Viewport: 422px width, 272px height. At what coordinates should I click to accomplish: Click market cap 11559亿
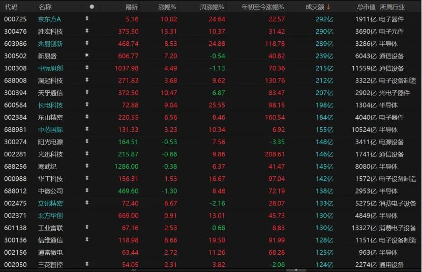[x=364, y=68]
